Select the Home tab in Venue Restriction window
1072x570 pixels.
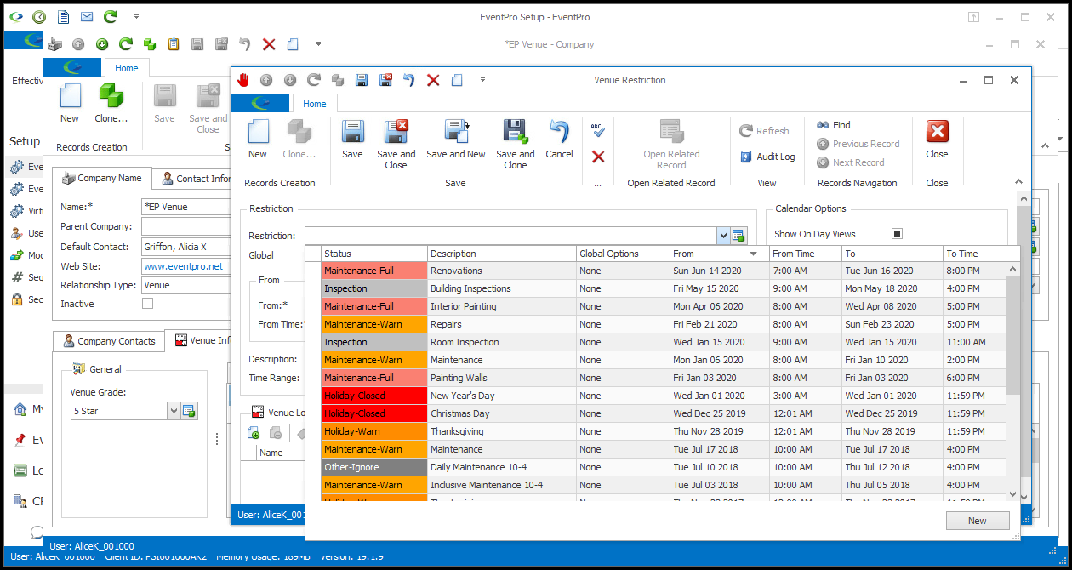315,104
